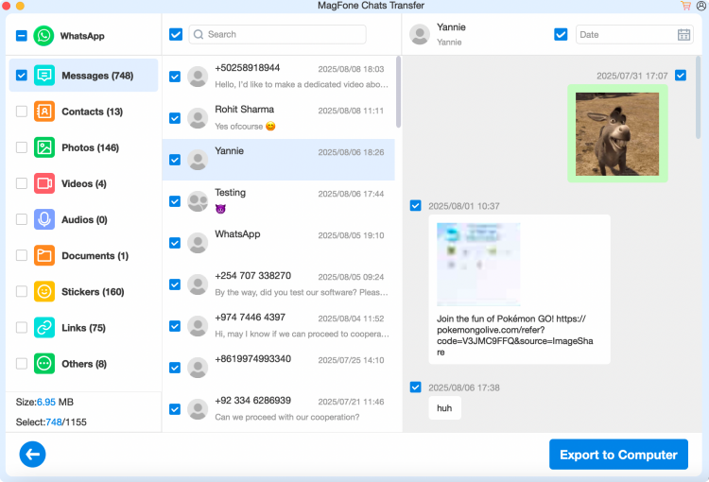
Task: Toggle the checkbox beside Date field
Action: 561,34
